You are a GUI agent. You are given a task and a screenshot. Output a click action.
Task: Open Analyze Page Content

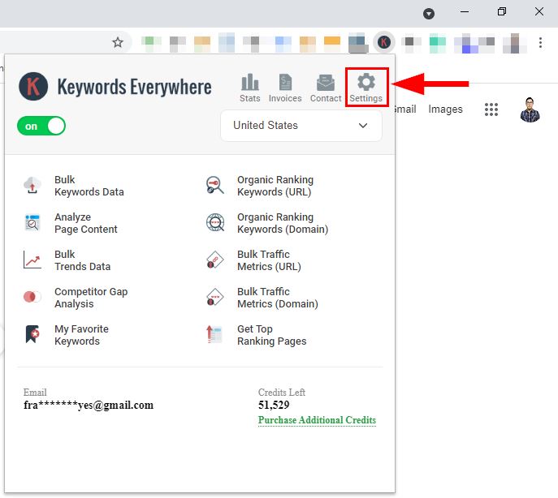(x=86, y=223)
